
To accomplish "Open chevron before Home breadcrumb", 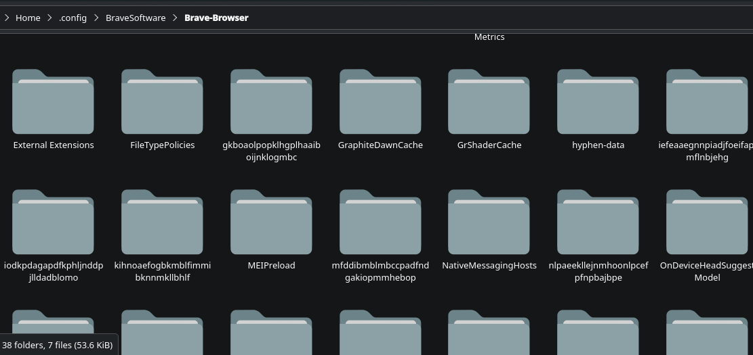I will click(x=6, y=18).
